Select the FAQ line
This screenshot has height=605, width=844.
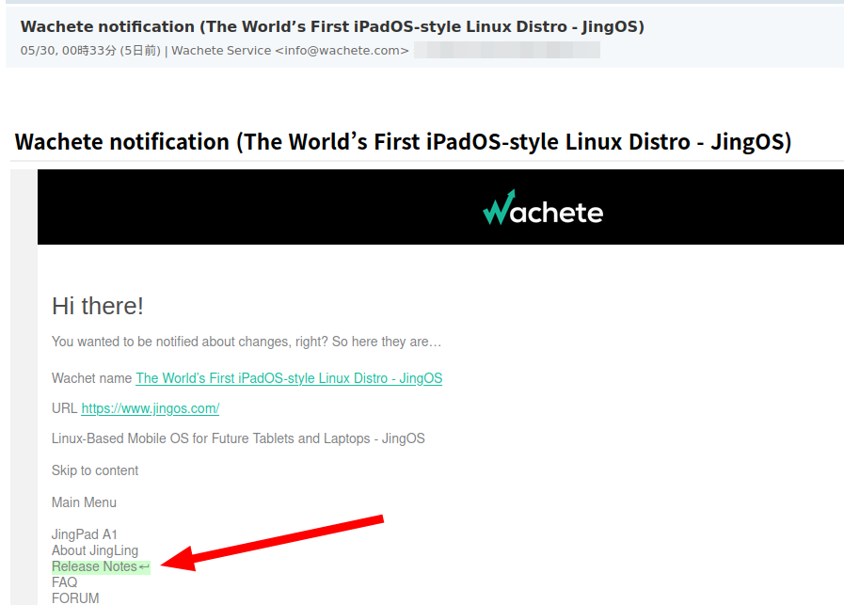point(65,582)
